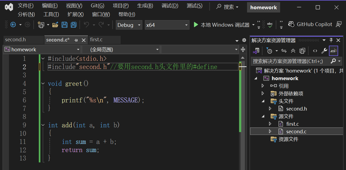Open the 工具(T) menu
Screen dimensions: 346x170
(51, 14)
